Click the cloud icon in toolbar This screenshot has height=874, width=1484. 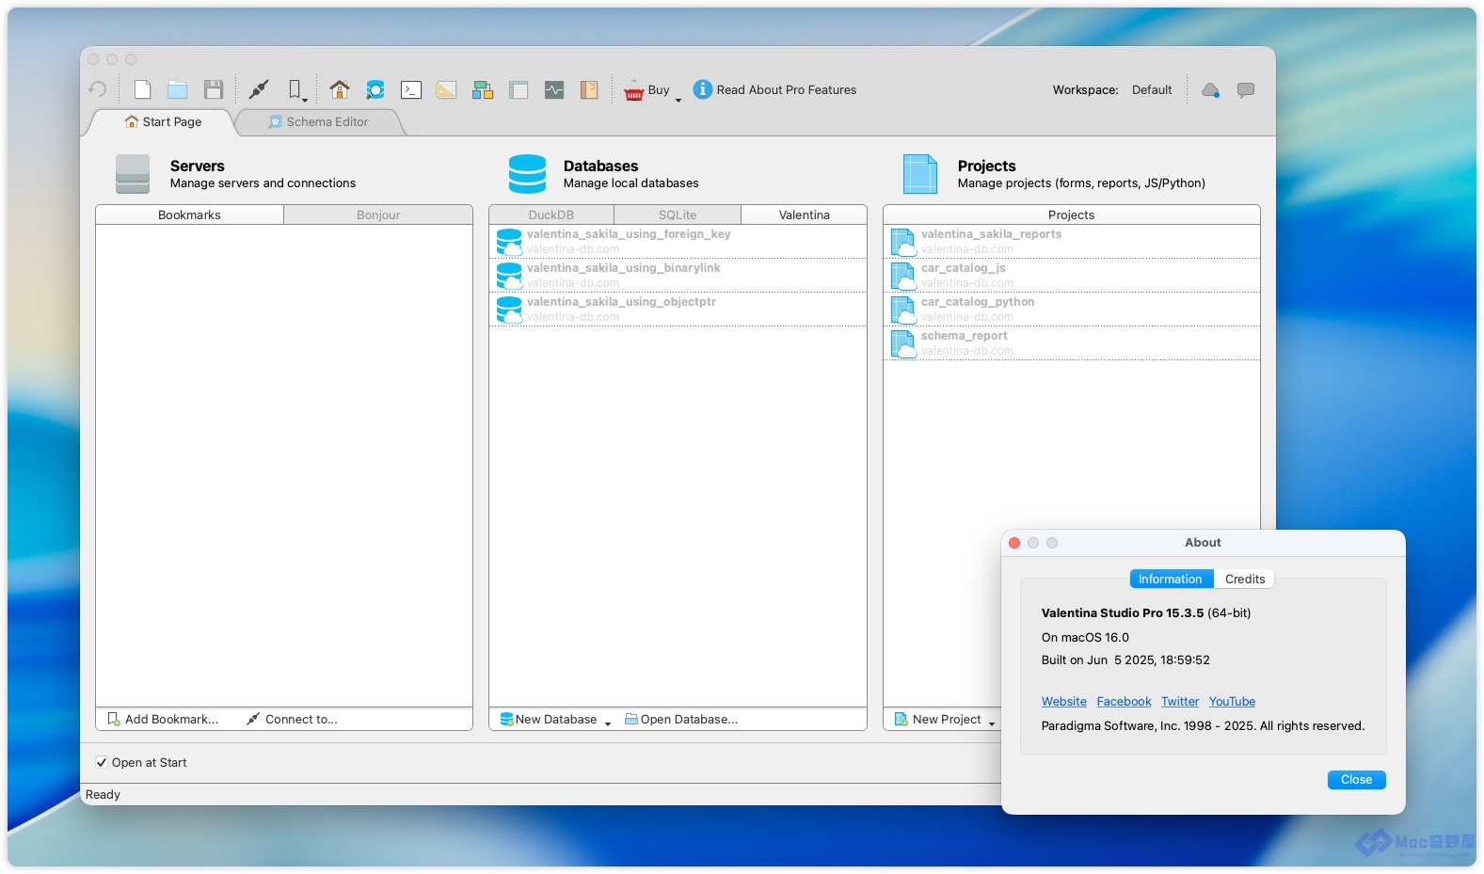1210,89
